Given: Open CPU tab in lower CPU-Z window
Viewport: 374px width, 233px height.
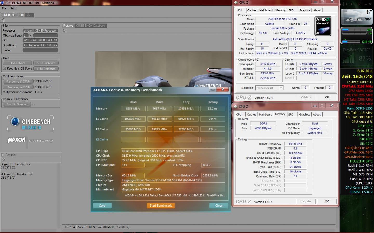Looking at the screenshot, I should point(239,114).
